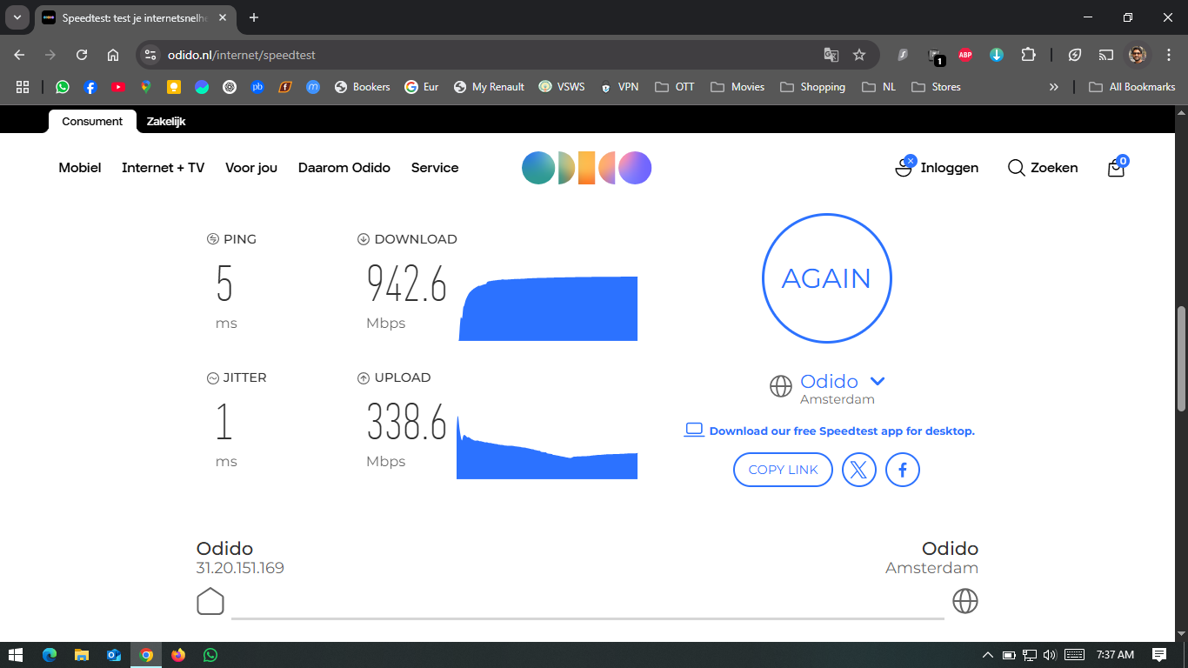The height and width of the screenshot is (668, 1188).
Task: Share the result on Facebook
Action: (903, 470)
